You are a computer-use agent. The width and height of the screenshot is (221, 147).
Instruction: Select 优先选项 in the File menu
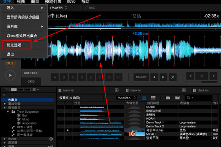[x=17, y=45]
